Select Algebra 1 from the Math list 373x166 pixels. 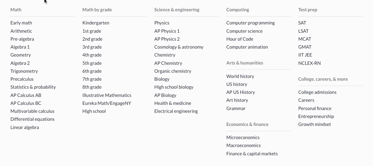click(20, 47)
